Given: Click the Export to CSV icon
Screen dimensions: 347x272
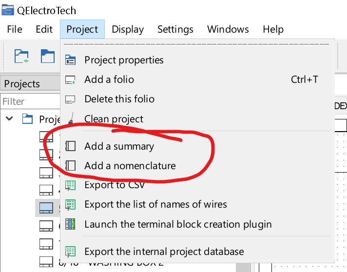Looking at the screenshot, I should click(71, 185).
